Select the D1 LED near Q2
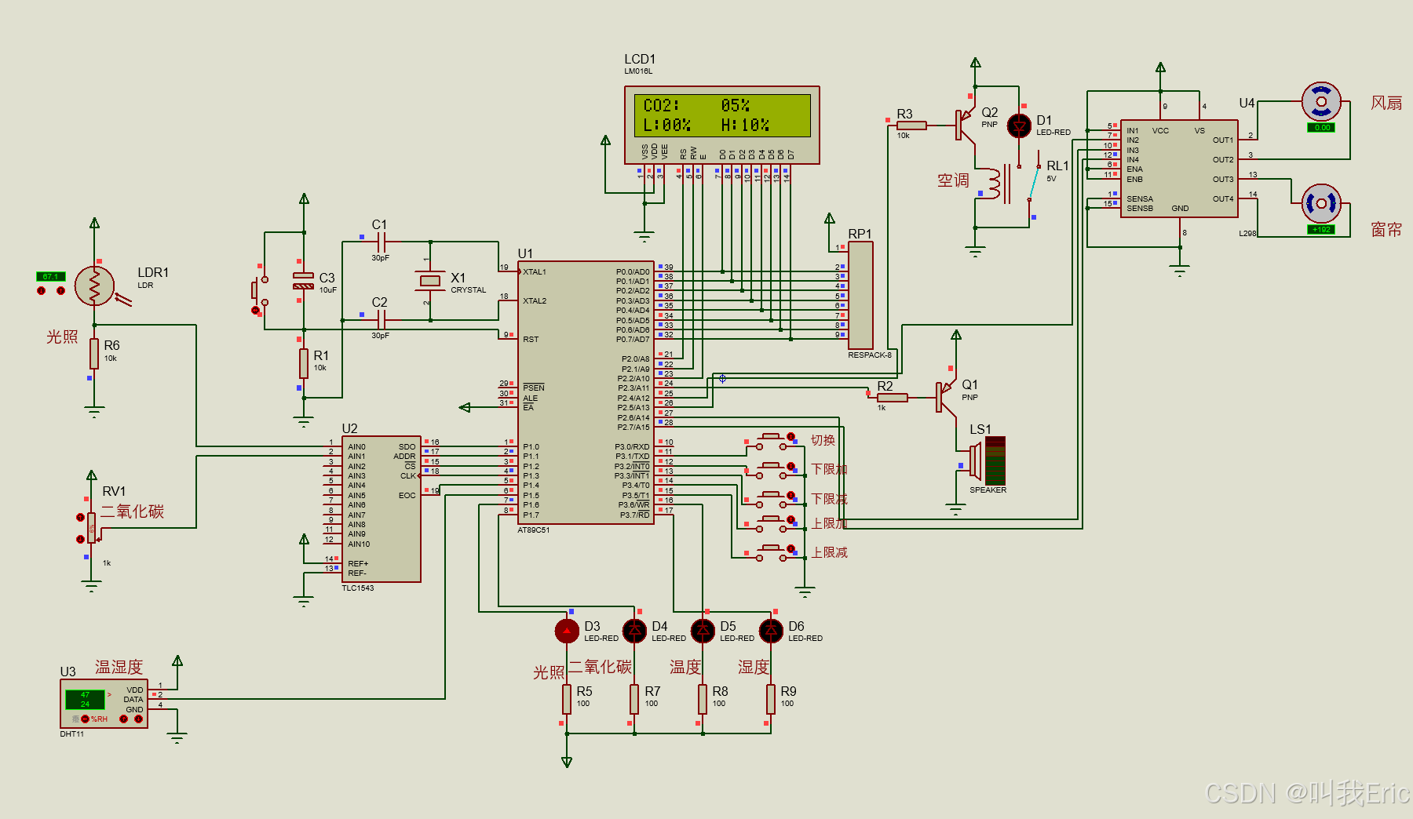Viewport: 1413px width, 819px height. (1019, 126)
